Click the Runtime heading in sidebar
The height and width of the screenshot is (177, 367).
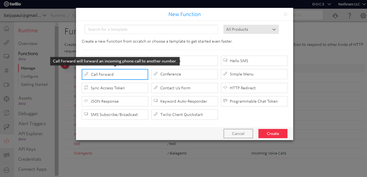[x=28, y=31]
